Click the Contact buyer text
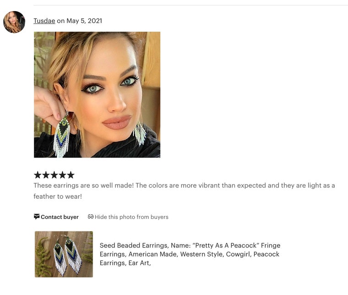The width and height of the screenshot is (348, 295). 60,217
